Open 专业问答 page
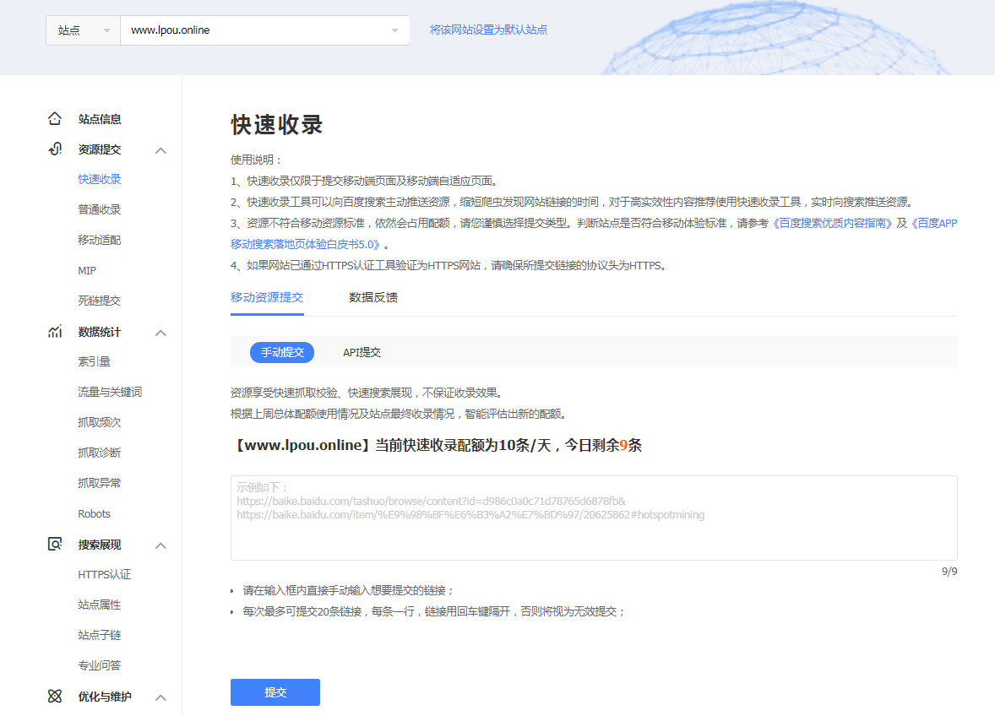 [100, 665]
